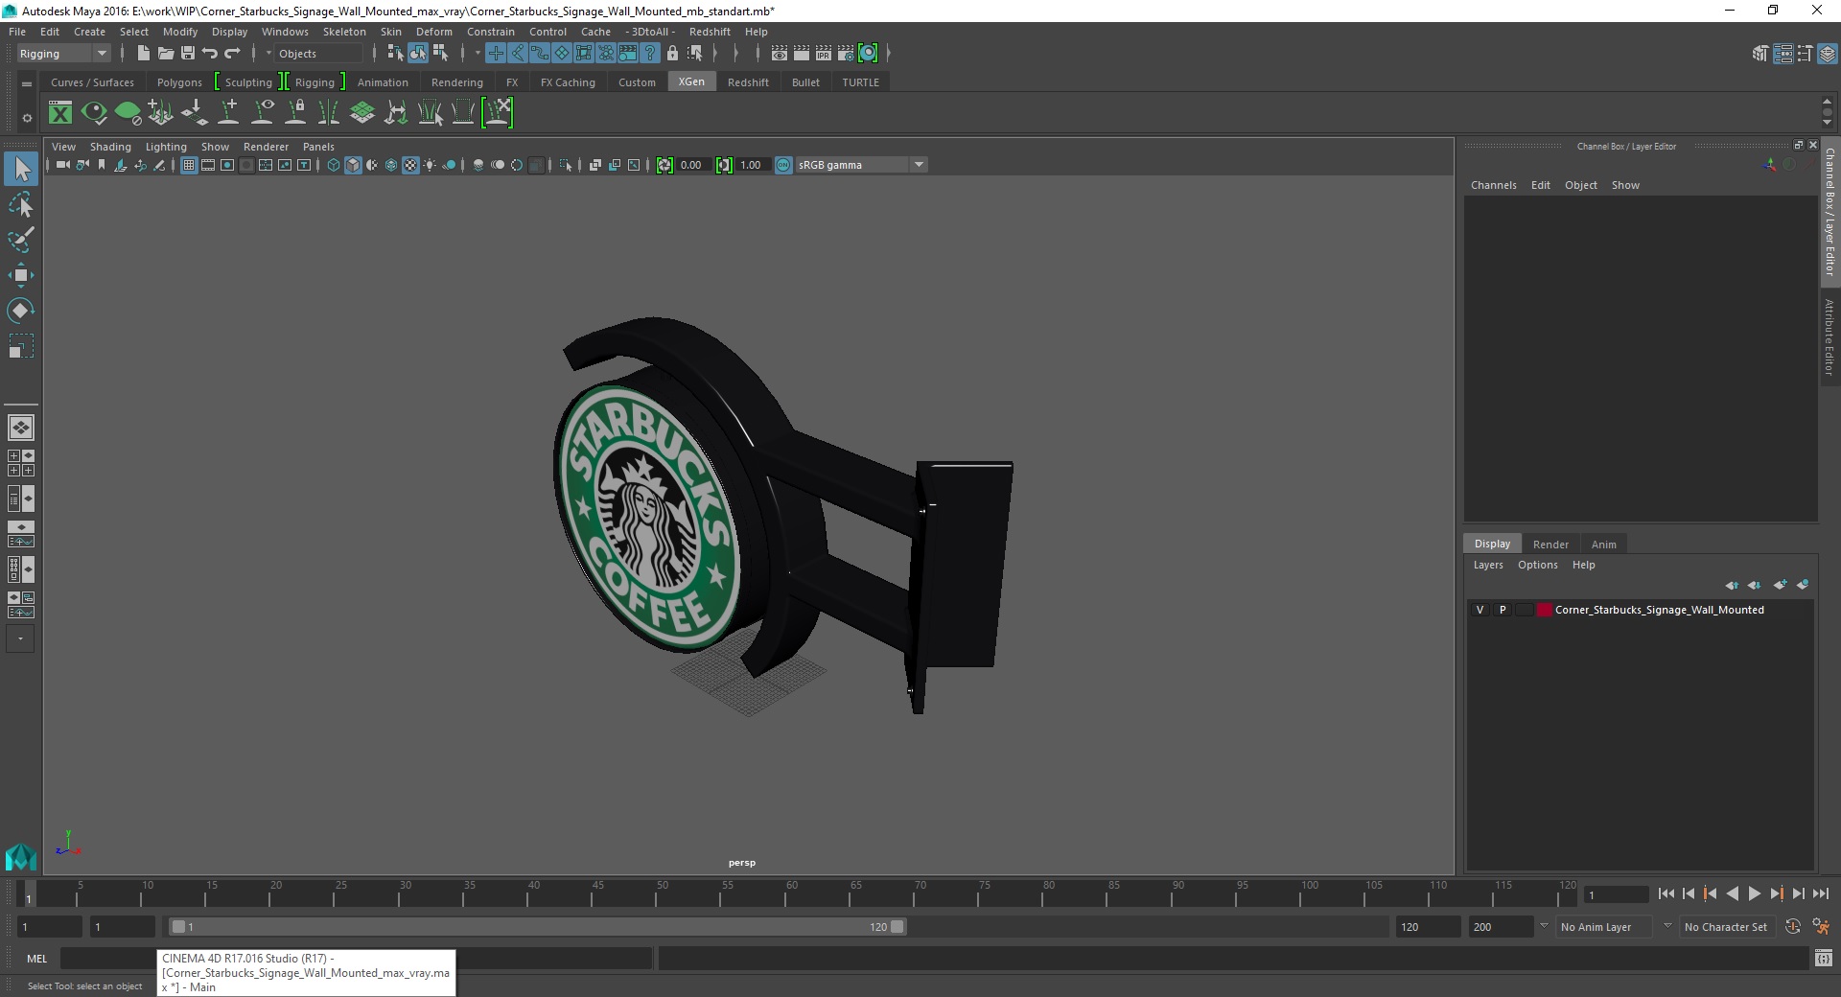Click the Auto Key toggle icon

(1793, 927)
